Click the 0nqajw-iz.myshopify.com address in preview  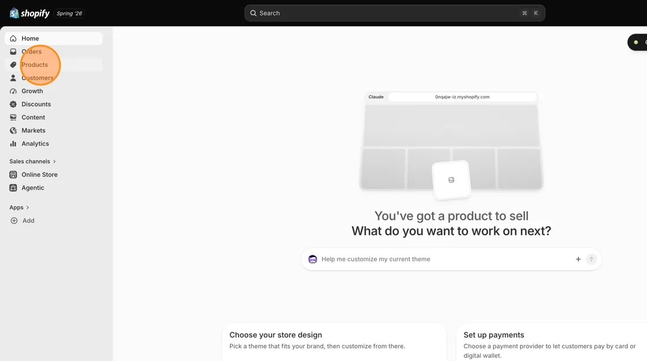[x=462, y=97]
